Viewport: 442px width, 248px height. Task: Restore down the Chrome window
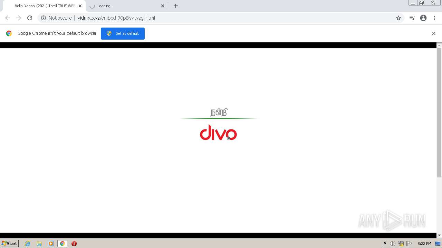(x=422, y=3)
